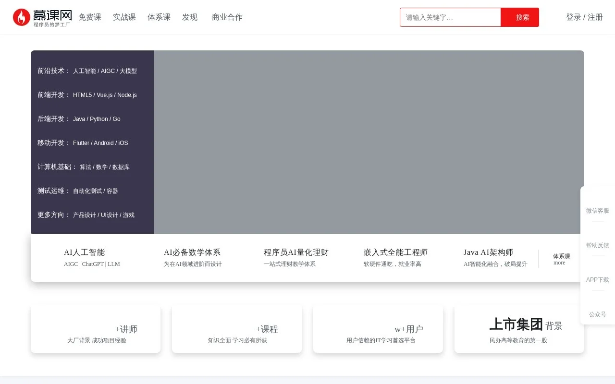Open 微信客服 from the floating sidebar
The width and height of the screenshot is (615, 384).
pyautogui.click(x=597, y=211)
